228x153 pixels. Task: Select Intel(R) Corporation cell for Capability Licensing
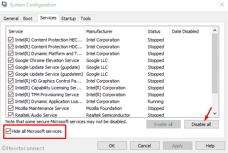click(x=106, y=88)
